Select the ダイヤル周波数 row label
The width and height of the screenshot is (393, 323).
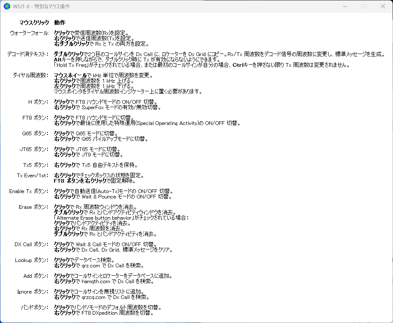(31, 75)
